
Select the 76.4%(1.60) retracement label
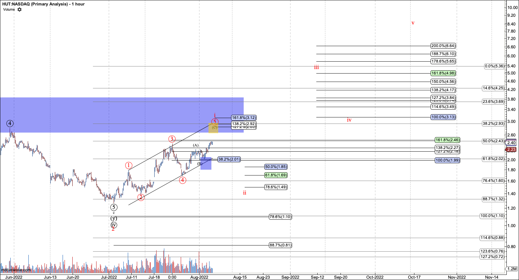(494, 181)
